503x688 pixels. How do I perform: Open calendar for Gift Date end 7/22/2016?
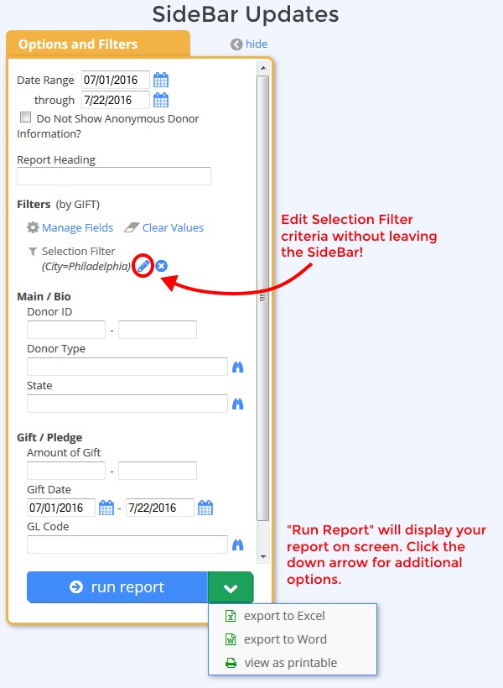tap(205, 508)
